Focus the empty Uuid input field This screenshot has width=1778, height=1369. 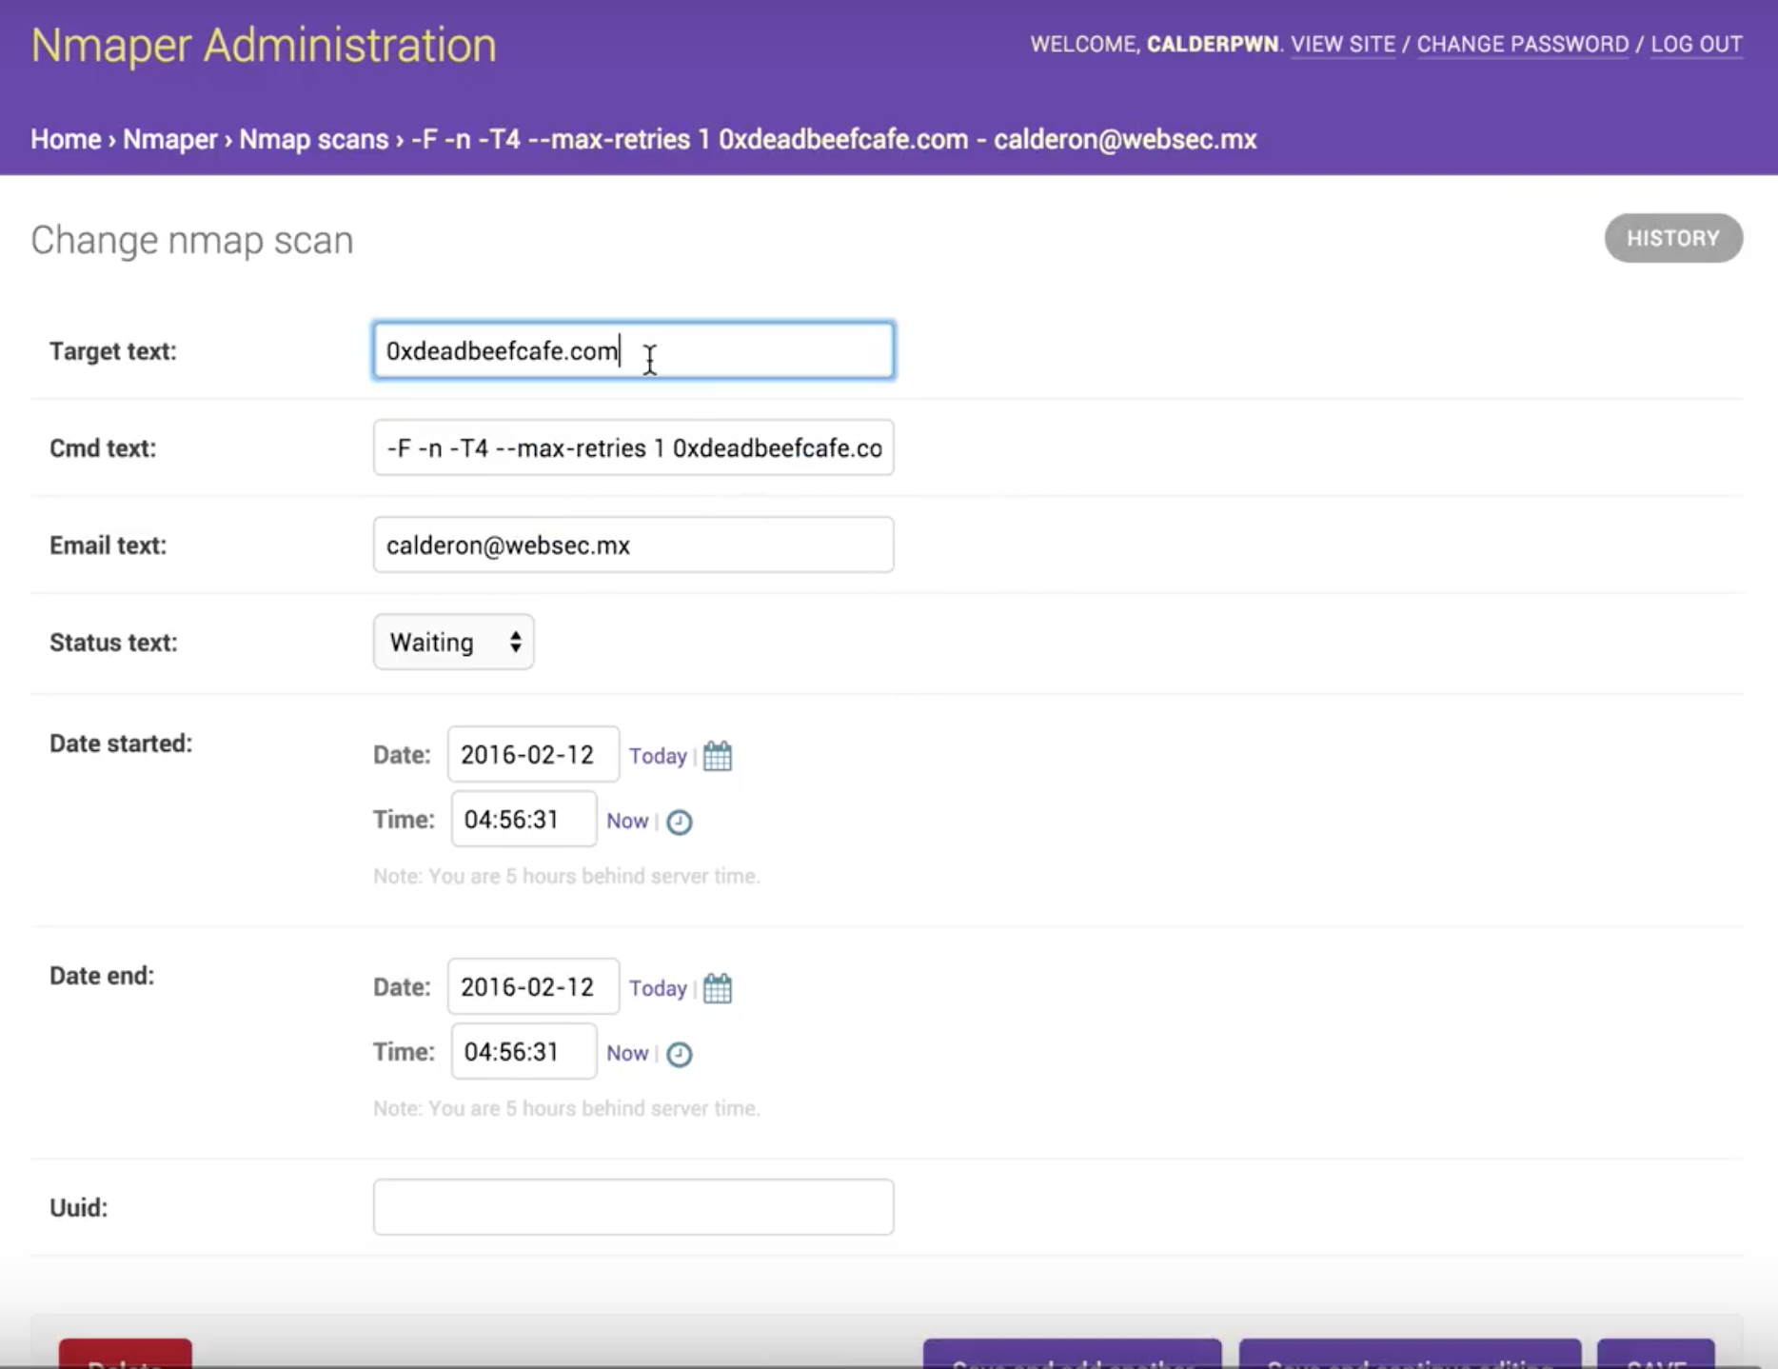[x=633, y=1207]
